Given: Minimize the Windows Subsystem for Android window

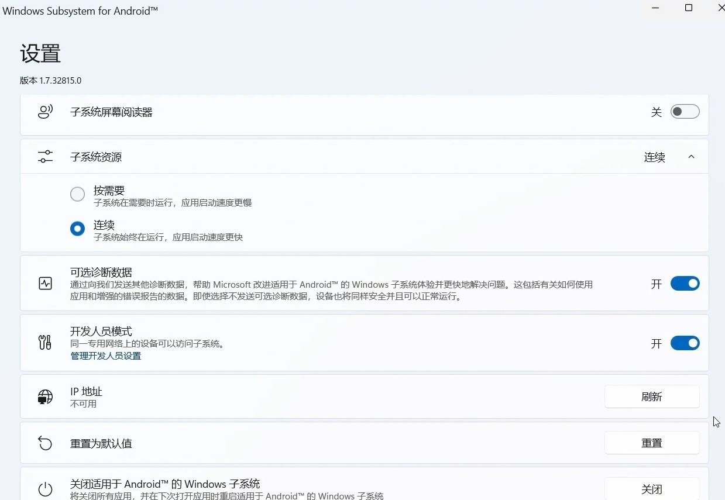Looking at the screenshot, I should 656,8.
